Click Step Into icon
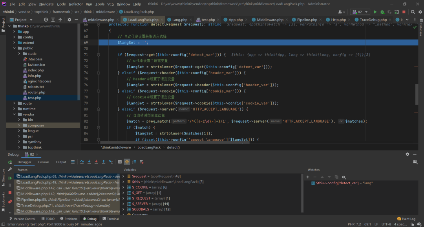Viewport: 424px width, 227px height. tap(89, 162)
